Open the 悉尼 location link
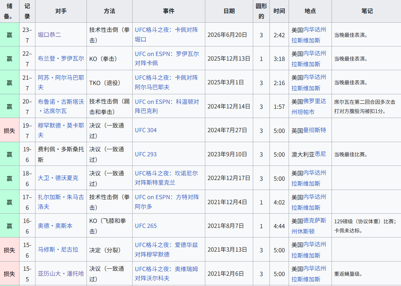This screenshot has height=286, width=401. coord(320,154)
